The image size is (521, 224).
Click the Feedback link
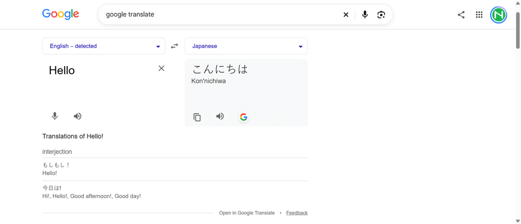click(x=297, y=213)
